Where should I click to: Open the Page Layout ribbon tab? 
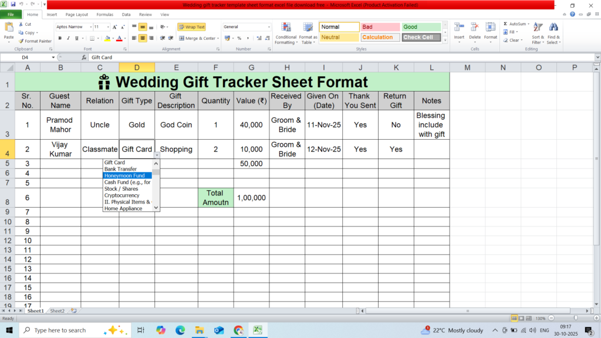77,14
